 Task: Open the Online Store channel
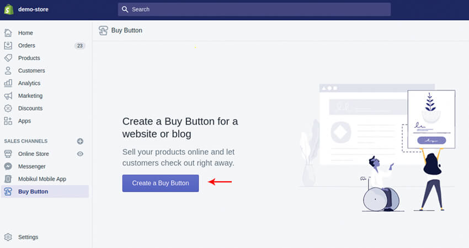tap(33, 154)
